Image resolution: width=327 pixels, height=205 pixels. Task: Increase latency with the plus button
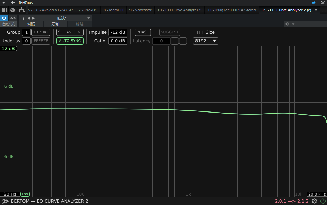(x=183, y=41)
